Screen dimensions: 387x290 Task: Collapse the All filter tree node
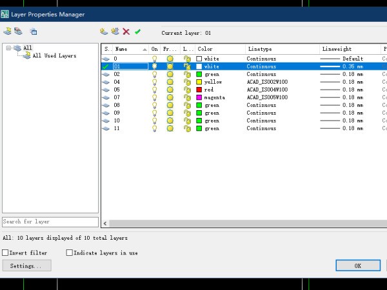8,48
